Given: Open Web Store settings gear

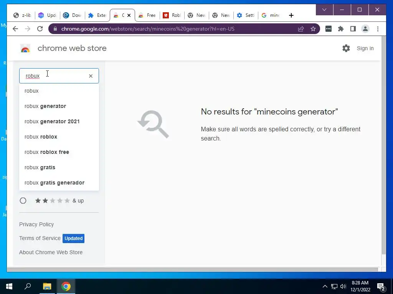Looking at the screenshot, I should tap(346, 48).
